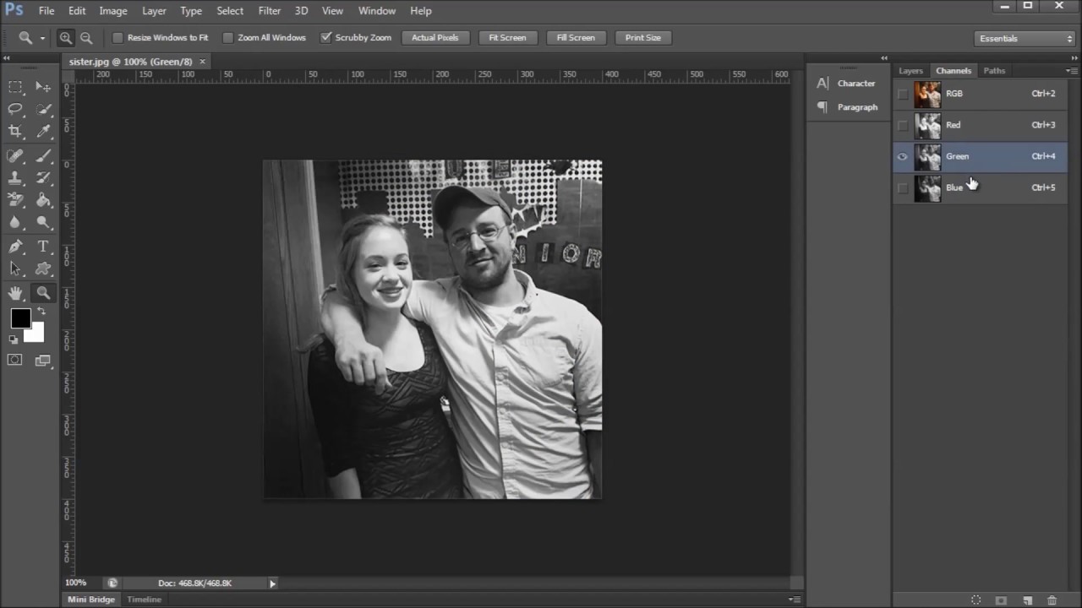Disable Scrubby Zoom checkbox
The height and width of the screenshot is (608, 1082).
[326, 38]
